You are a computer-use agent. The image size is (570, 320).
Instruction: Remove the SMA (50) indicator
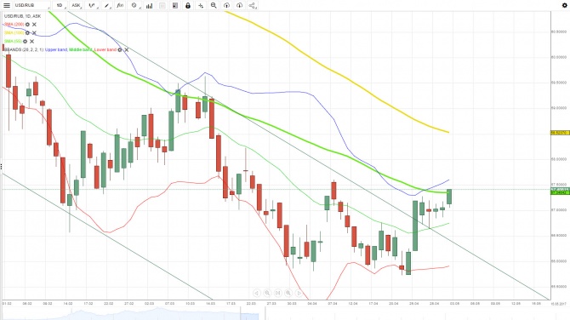32,41
